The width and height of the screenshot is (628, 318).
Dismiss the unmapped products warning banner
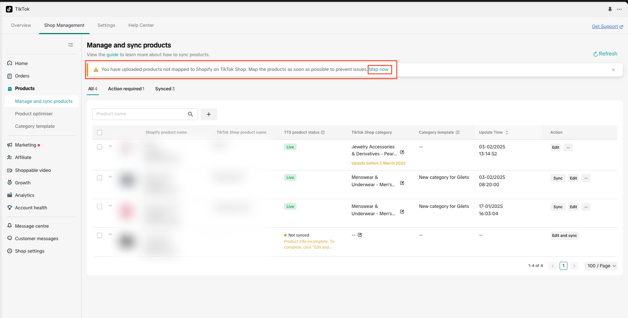613,70
